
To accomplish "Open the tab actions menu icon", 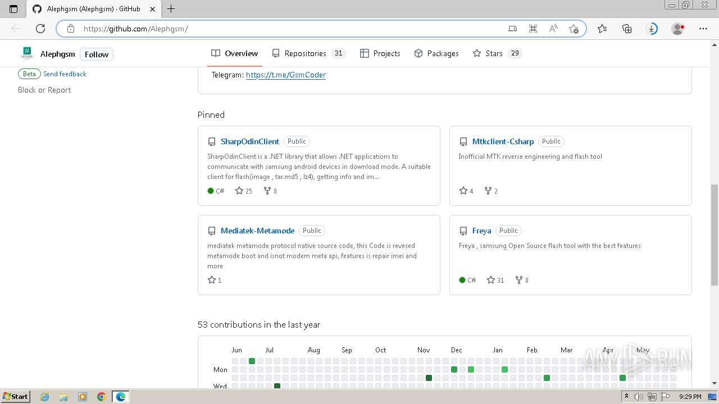I will click(13, 9).
